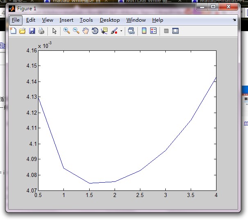248x222 pixels.
Task: Activate the Rotate 3D tool
Action: [x=95, y=31]
